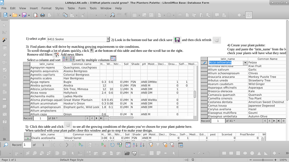Click sort ascending button beside 'Select a column'
The height and width of the screenshot is (162, 289).
click(65, 59)
